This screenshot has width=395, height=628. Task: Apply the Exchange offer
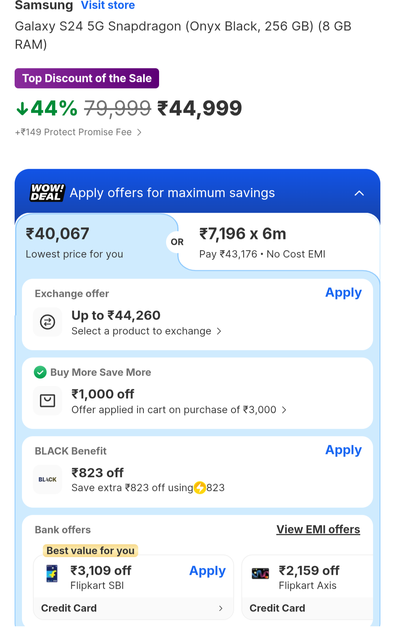click(343, 293)
